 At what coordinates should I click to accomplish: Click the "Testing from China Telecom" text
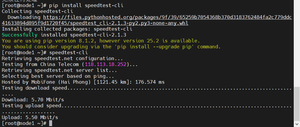click(x=42, y=64)
